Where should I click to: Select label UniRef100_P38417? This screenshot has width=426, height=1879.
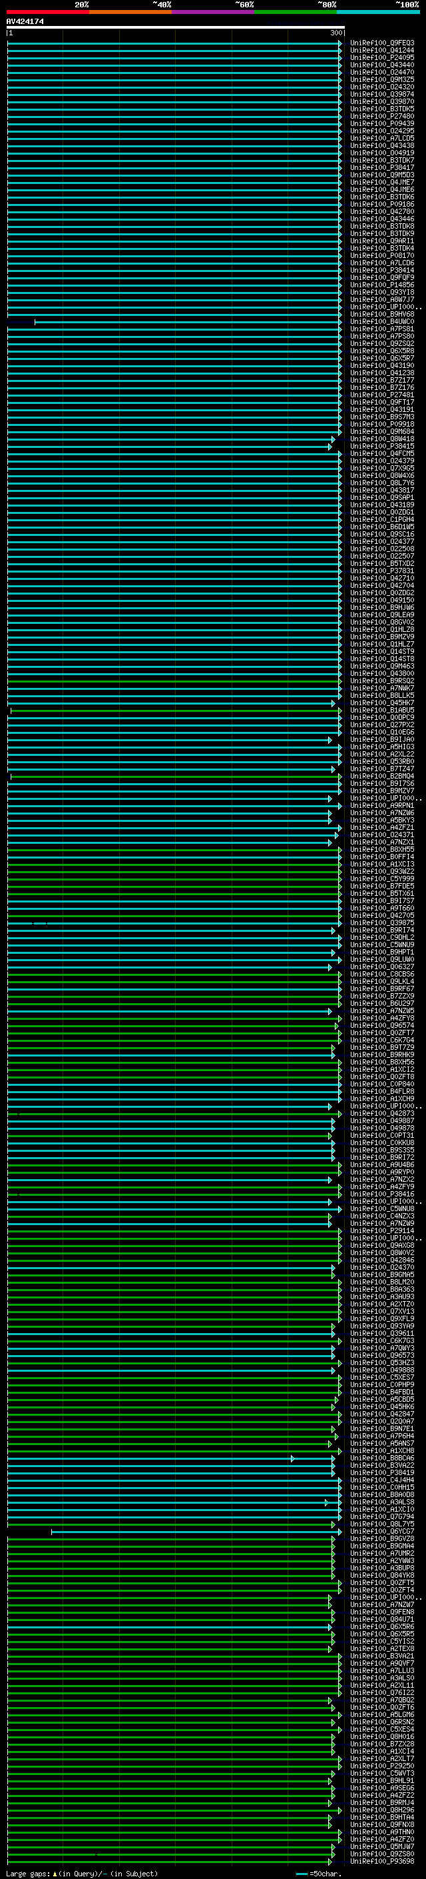pyautogui.click(x=382, y=167)
